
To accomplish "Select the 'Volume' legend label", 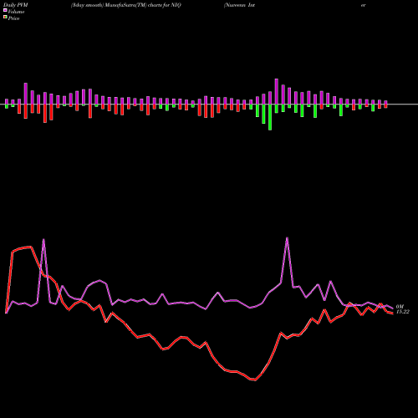I will click(16, 12).
